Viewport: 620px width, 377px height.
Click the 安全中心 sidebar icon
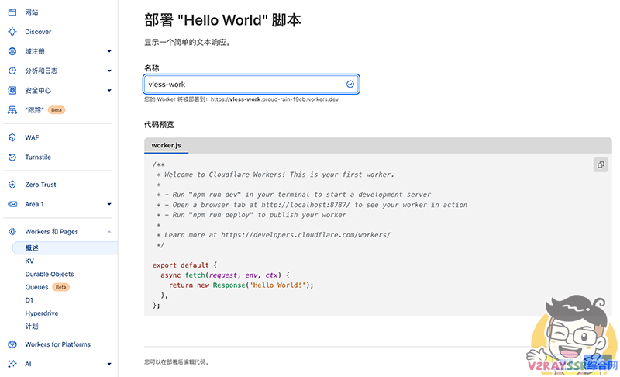point(12,90)
